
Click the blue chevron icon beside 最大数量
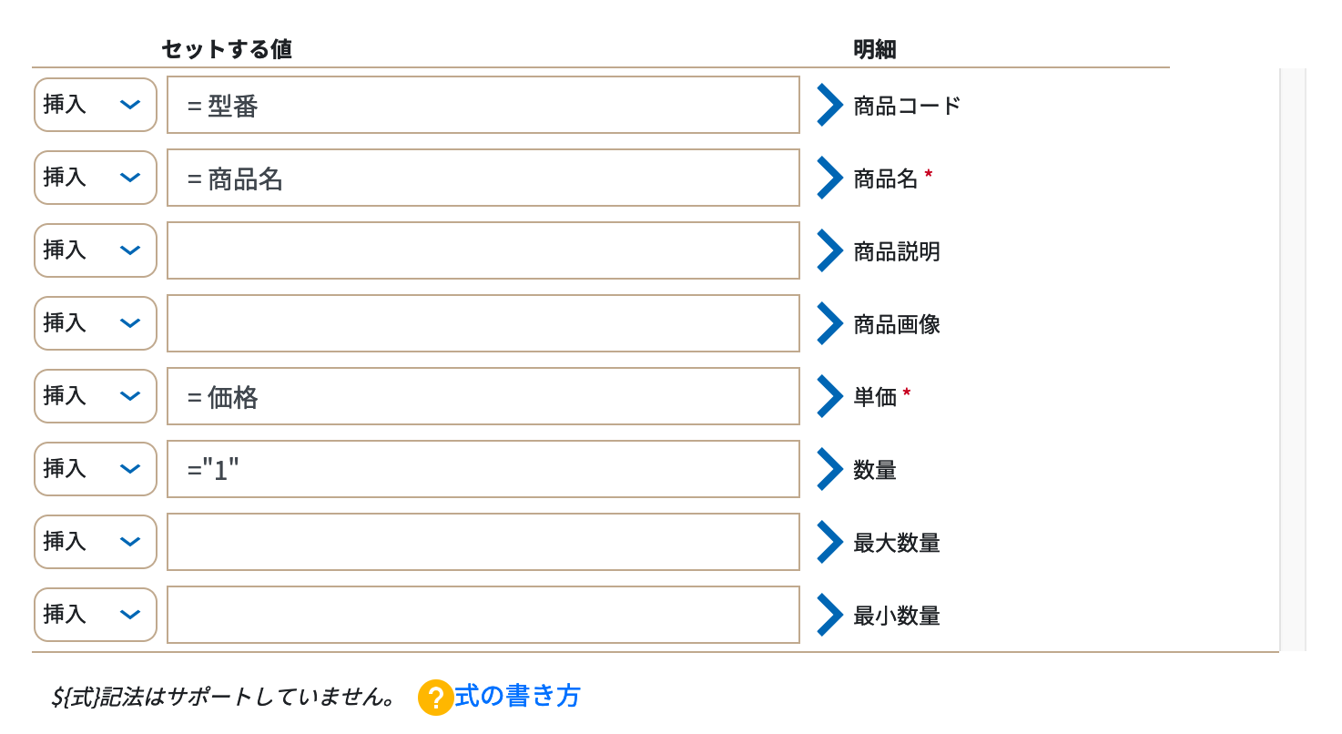click(830, 542)
